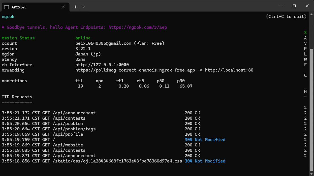Expand the new tab profile dropdown
The height and width of the screenshot is (176, 314).
(x=84, y=7)
